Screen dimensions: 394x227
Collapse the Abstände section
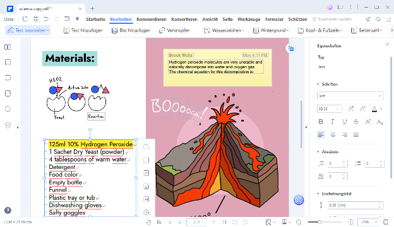coord(318,152)
